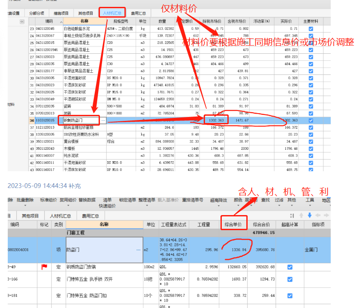Click the 395680.76 综合合价 cell
This screenshot has width=357, height=308.
coord(261,250)
